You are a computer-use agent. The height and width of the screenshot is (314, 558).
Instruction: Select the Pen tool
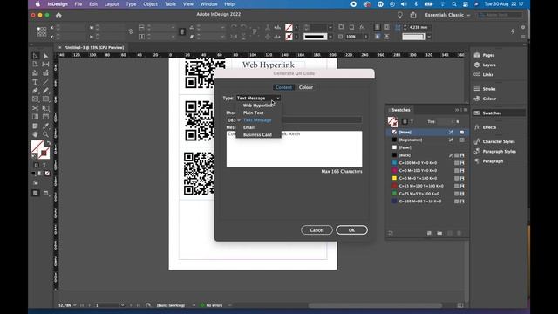coord(35,91)
